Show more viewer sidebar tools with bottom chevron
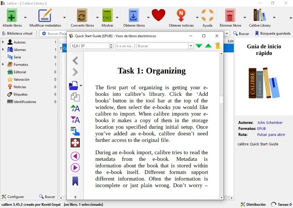Viewport: 293px width, 208px height. tap(75, 197)
